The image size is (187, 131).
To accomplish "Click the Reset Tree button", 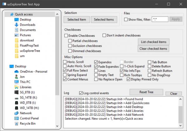I will pyautogui.click(x=146, y=92).
